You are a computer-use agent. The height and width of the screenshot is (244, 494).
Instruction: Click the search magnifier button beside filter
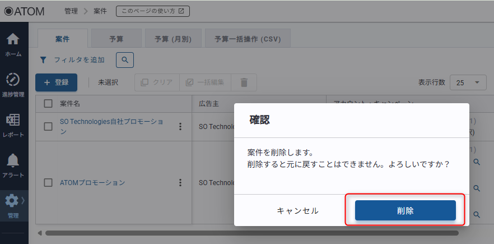pyautogui.click(x=125, y=59)
